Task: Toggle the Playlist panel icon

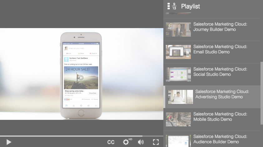Action: 169,6
